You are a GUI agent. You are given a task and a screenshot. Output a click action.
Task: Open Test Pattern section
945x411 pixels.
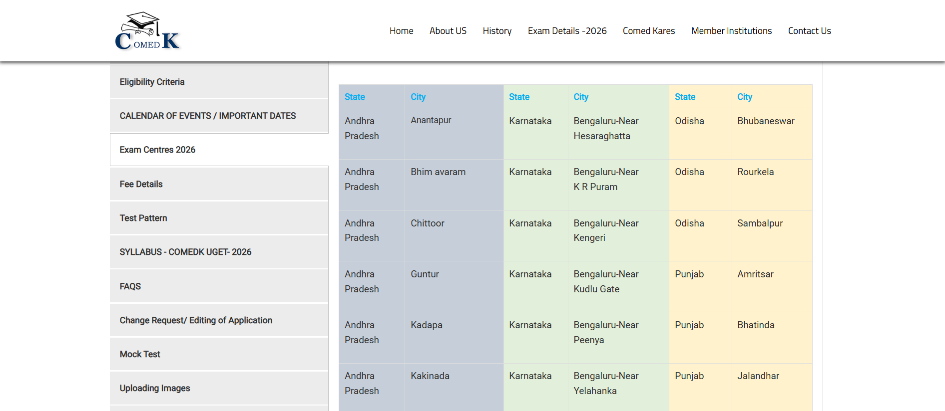tap(143, 218)
